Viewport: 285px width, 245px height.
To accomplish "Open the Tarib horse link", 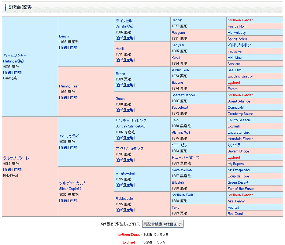I will pos(175,208).
